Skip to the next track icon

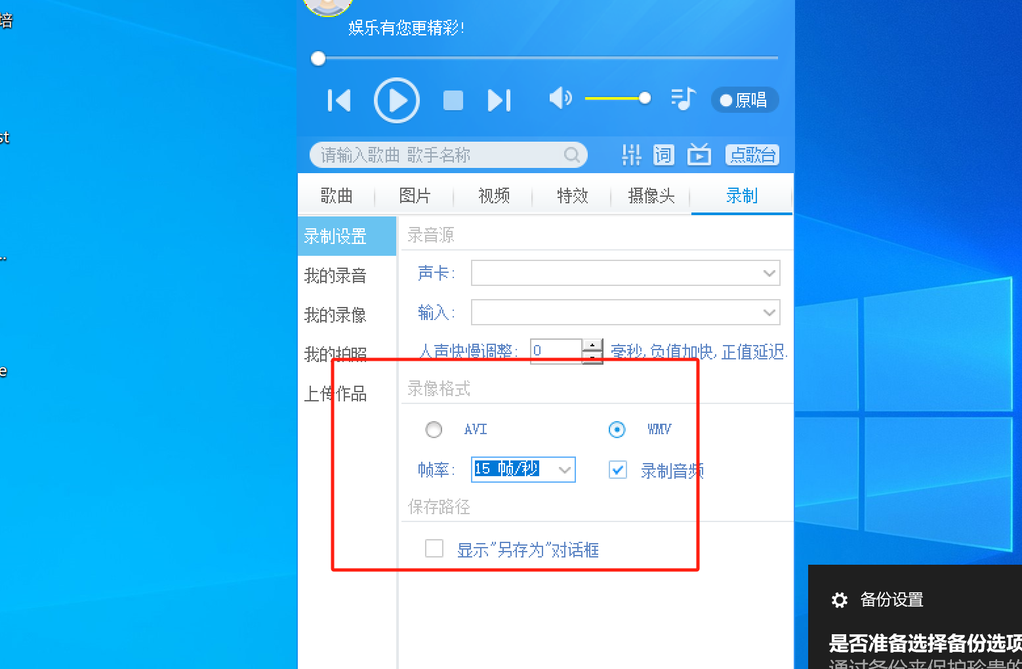[x=499, y=100]
